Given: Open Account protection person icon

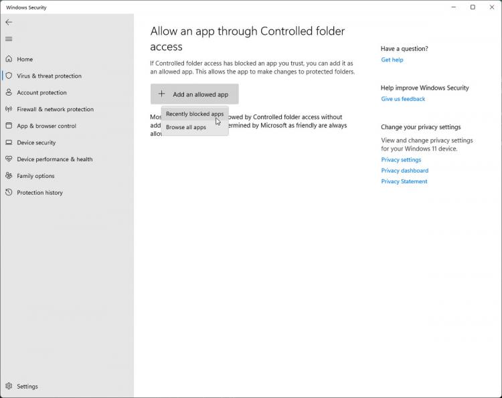Looking at the screenshot, I should (x=9, y=92).
